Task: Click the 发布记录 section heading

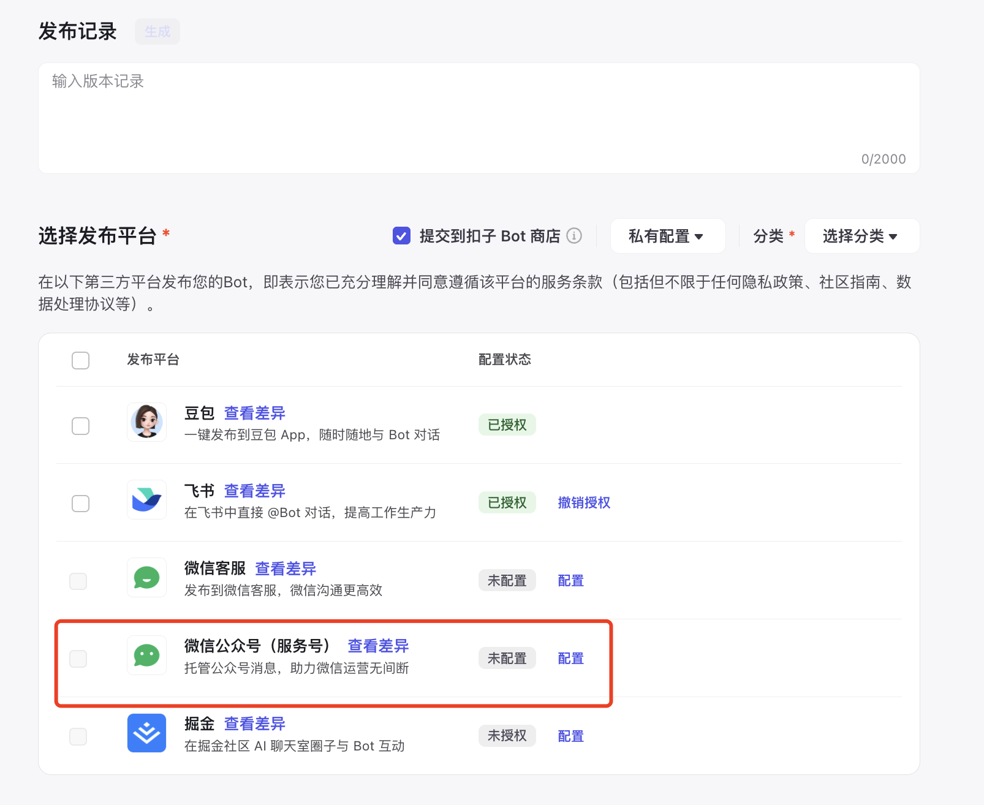Action: coord(77,31)
